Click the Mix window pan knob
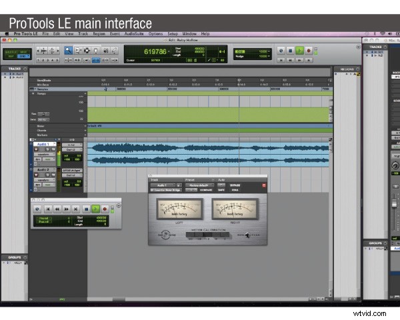Image resolution: width=400 pixels, height=320 pixels. [x=395, y=165]
